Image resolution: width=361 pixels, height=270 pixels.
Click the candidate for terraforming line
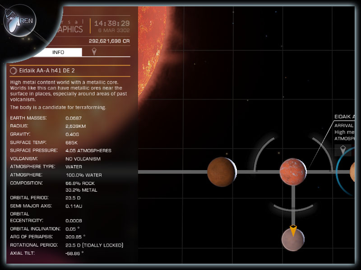coord(58,107)
